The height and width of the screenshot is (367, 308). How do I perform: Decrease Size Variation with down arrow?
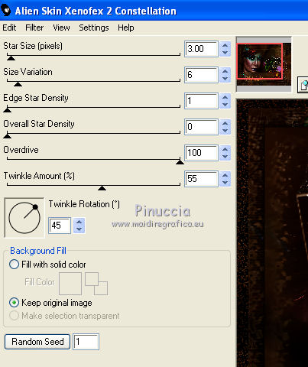pyautogui.click(x=225, y=78)
